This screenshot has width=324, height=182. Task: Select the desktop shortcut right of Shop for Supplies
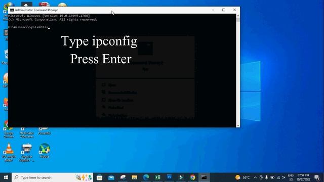point(45,151)
